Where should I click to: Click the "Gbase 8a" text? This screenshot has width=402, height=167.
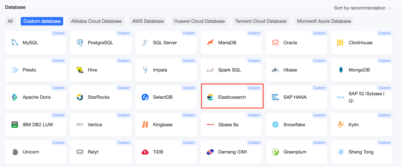coord(228,124)
